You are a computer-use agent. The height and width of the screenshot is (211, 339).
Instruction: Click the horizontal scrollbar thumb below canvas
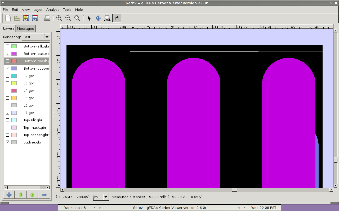click(x=234, y=190)
